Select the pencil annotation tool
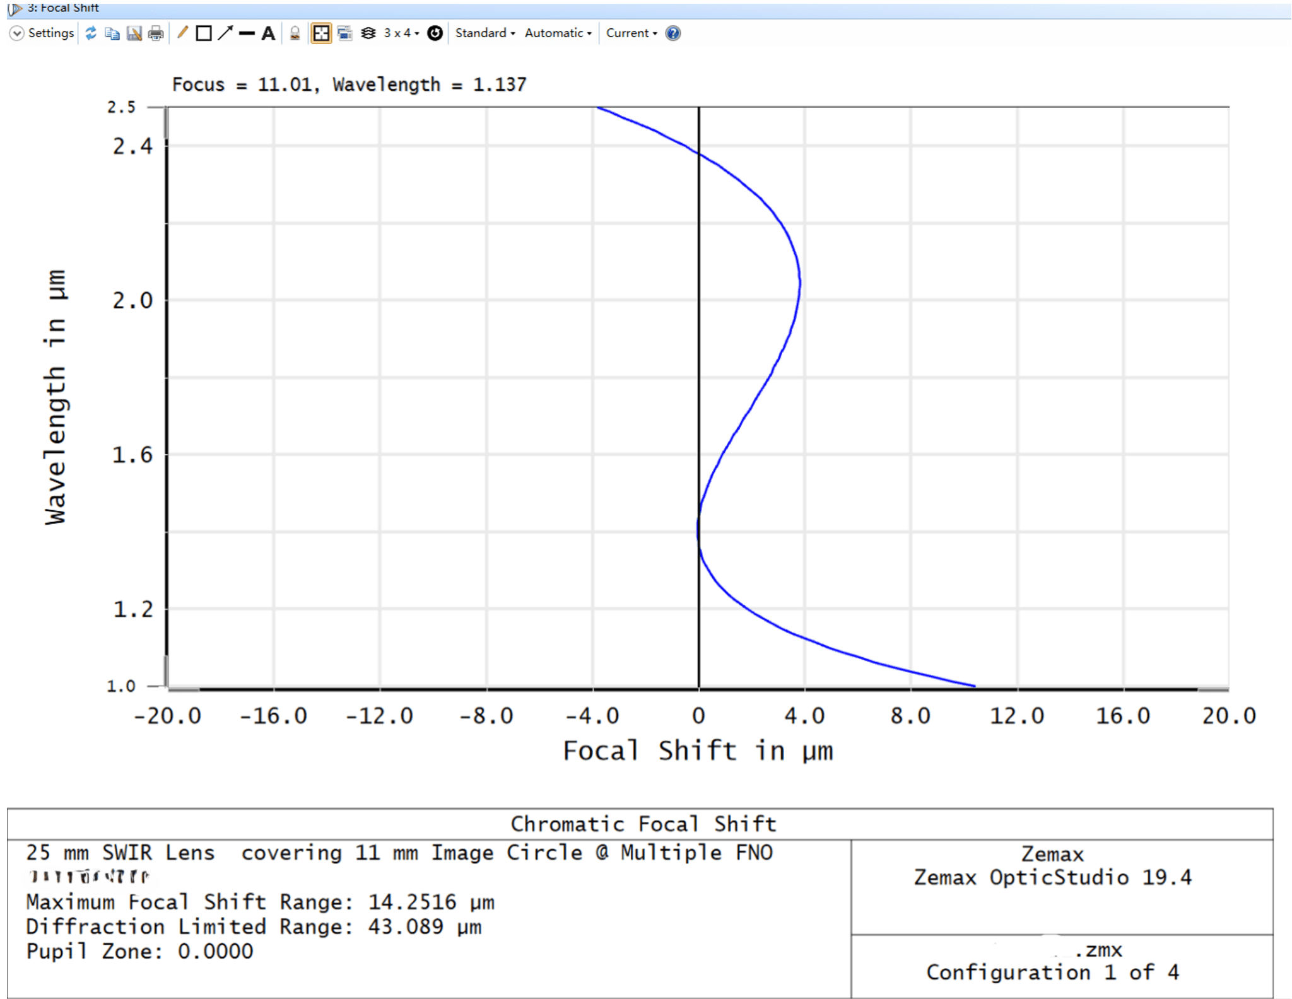 (x=182, y=33)
